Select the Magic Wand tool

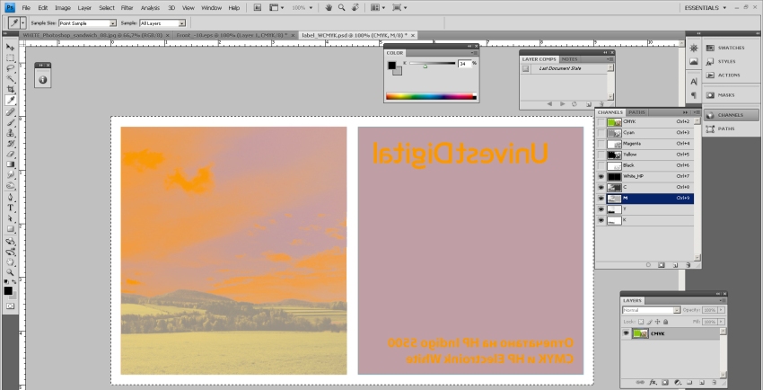(x=10, y=79)
